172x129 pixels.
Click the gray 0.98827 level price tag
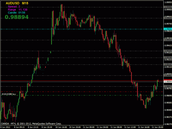[168, 86]
